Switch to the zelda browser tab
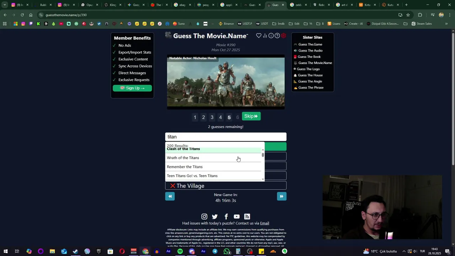Image resolution: width=455 pixels, height=256 pixels. pyautogui.click(x=296, y=5)
